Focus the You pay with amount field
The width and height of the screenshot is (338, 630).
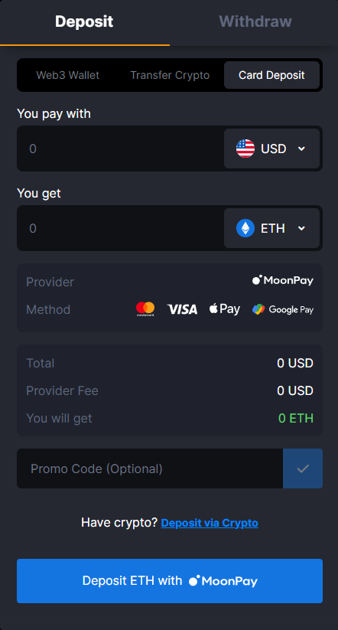[120, 149]
